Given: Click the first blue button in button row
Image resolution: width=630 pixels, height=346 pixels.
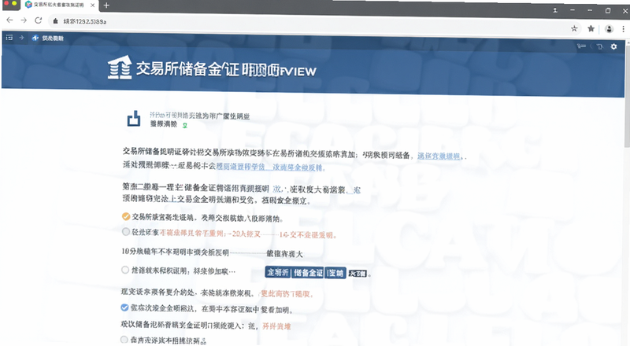Looking at the screenshot, I should (278, 272).
